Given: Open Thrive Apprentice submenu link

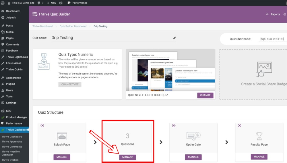Looking at the screenshot, I should tap(12, 142).
